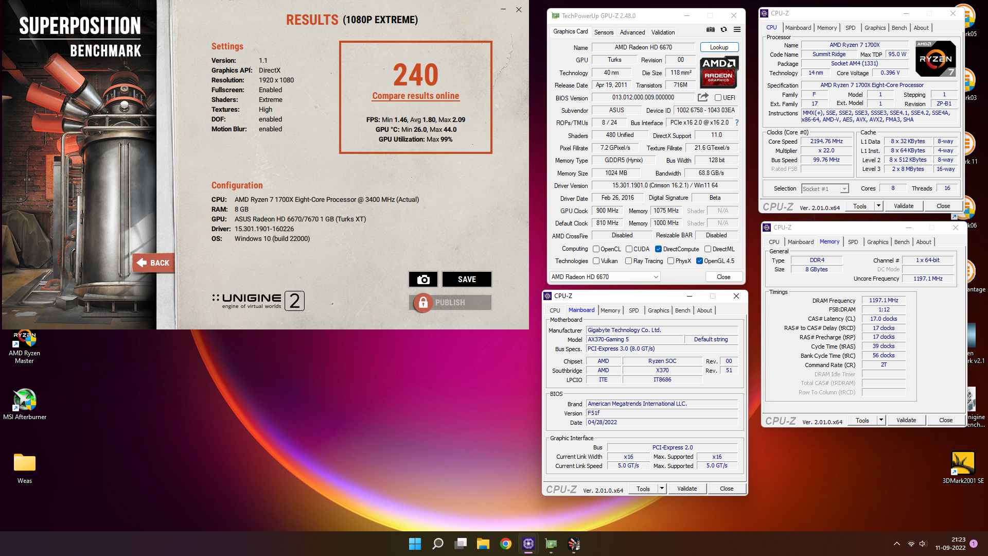
Task: Click the score 240 in Superposition results
Action: click(415, 75)
